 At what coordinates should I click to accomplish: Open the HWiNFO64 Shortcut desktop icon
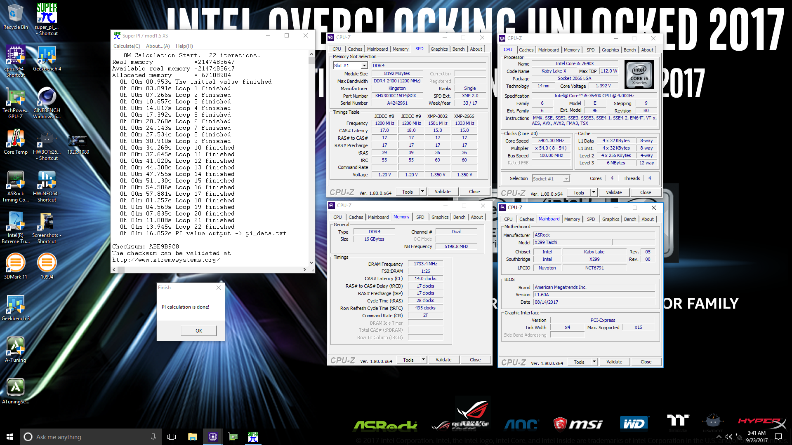click(x=47, y=186)
